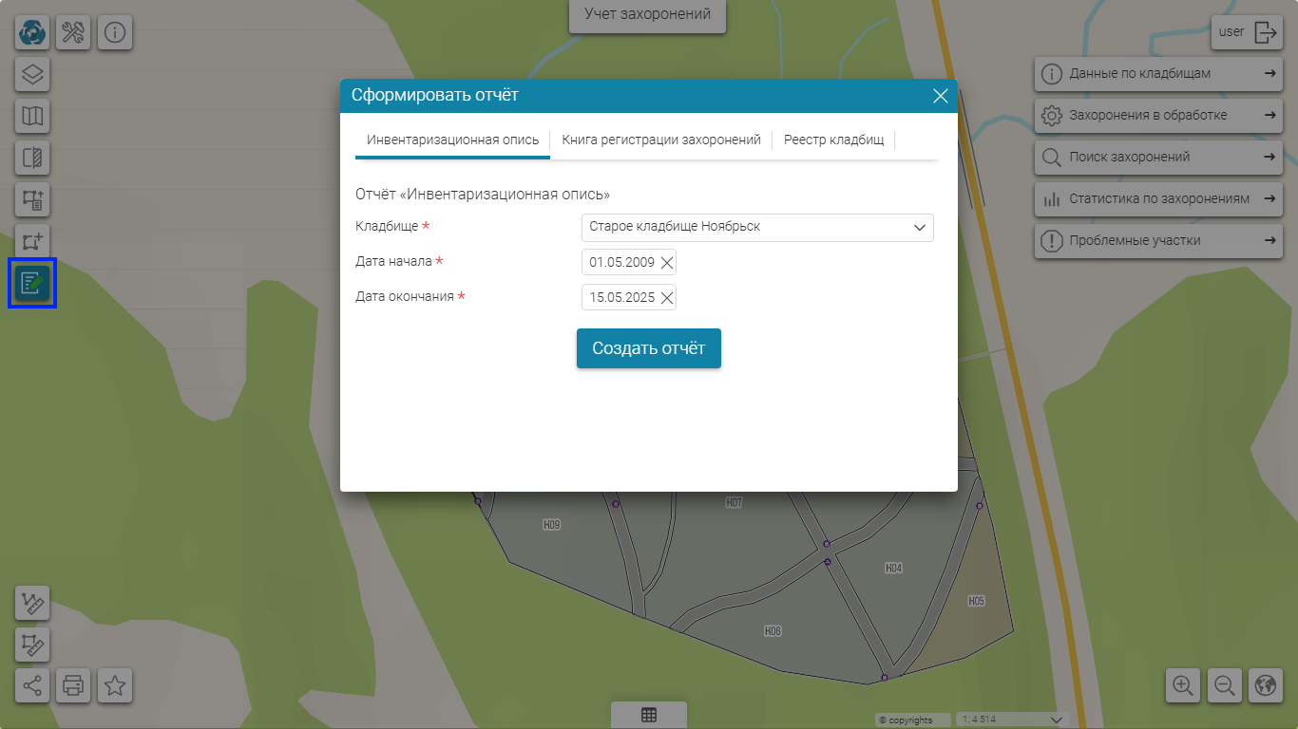Click the info circle icon

point(115,32)
